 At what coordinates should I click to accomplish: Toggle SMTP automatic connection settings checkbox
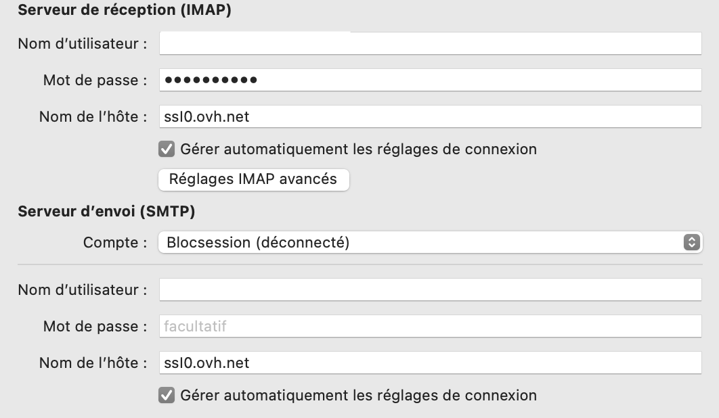(x=166, y=395)
